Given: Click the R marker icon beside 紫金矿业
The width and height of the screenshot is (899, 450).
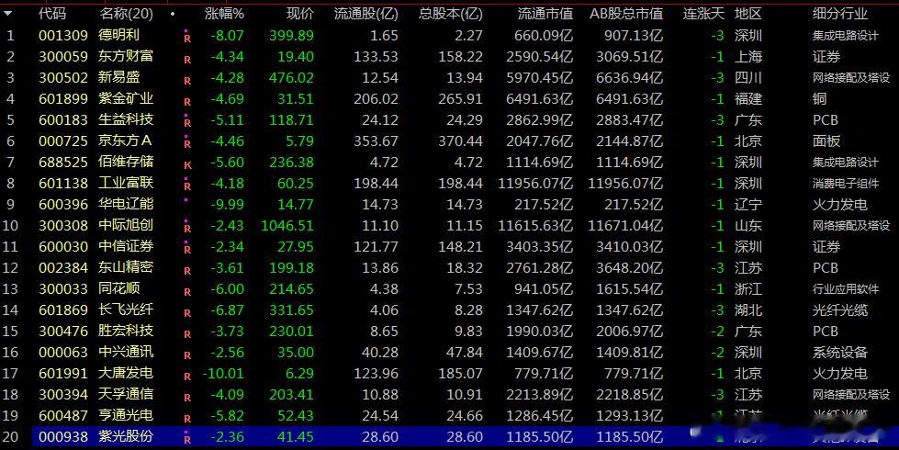Looking at the screenshot, I should [187, 102].
